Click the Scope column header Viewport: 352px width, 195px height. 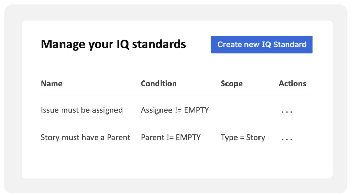tap(231, 84)
